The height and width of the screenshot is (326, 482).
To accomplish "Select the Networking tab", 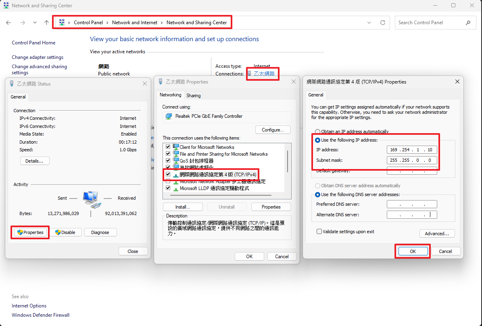I will 170,95.
